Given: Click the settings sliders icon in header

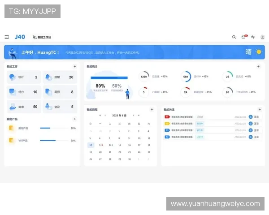Looking at the screenshot, I should coord(253,37).
